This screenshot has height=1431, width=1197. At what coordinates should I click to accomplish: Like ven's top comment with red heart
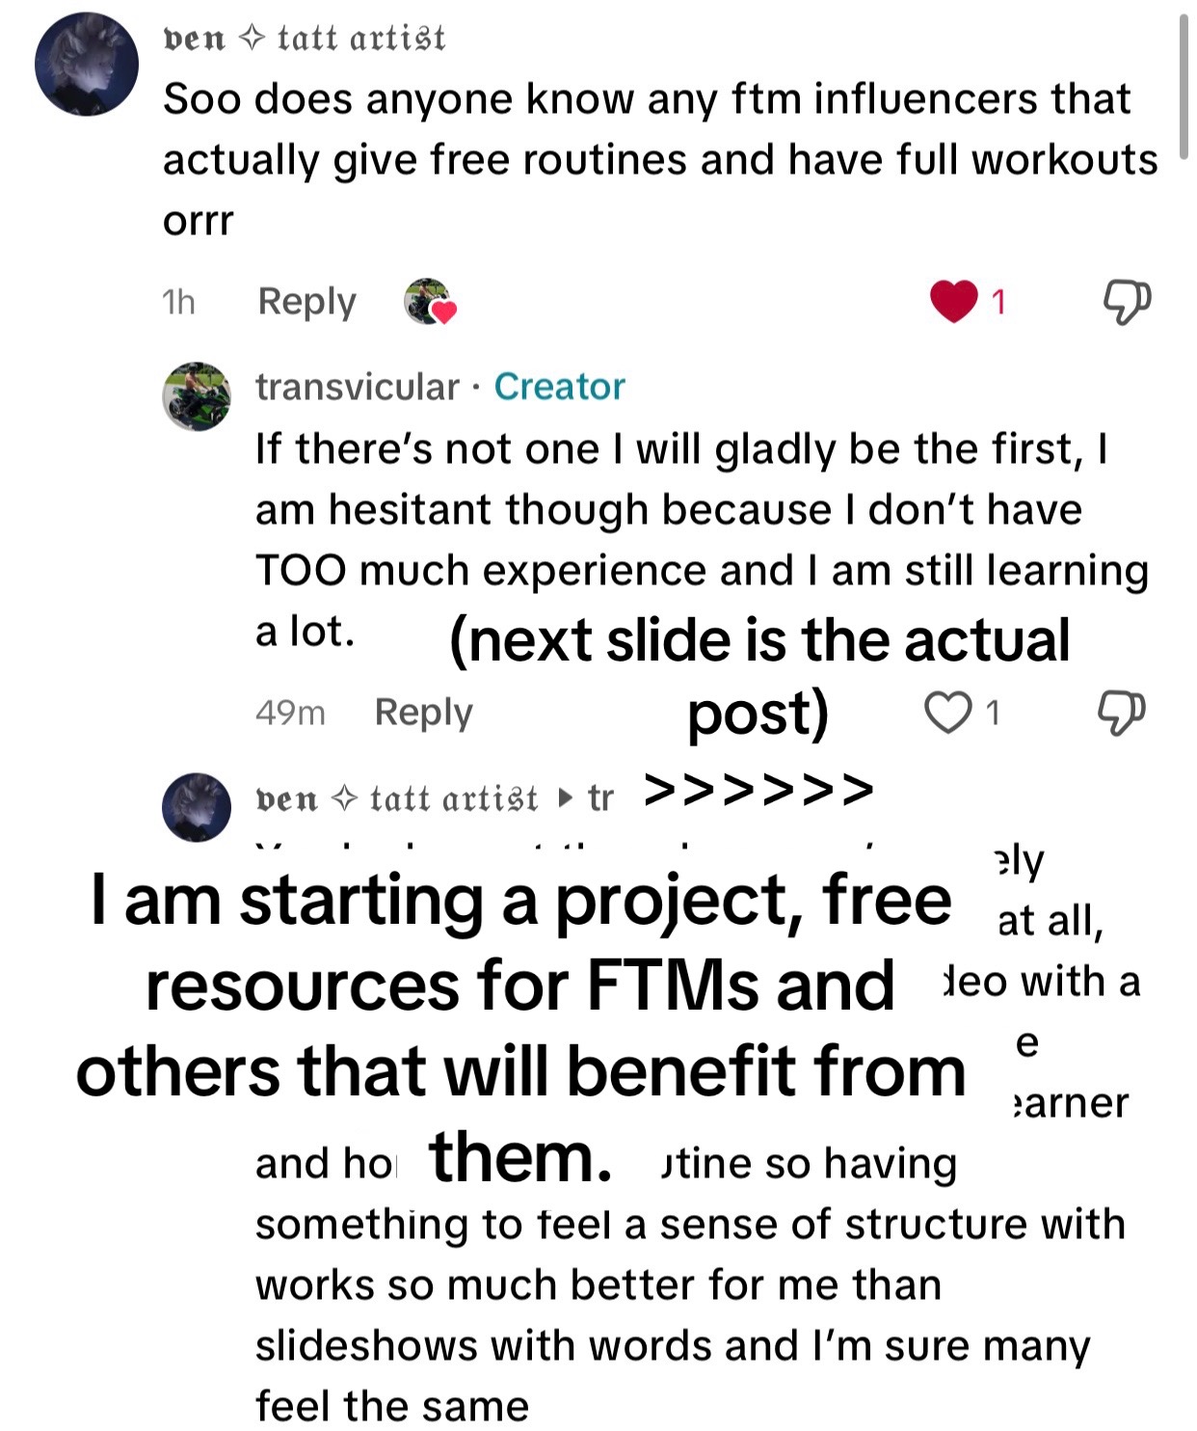(953, 301)
